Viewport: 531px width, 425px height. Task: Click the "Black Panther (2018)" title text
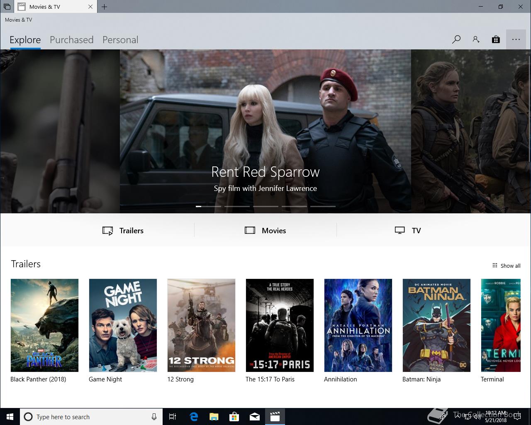[x=38, y=379]
